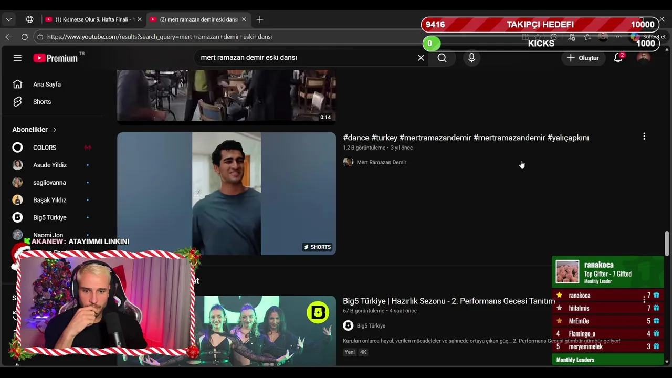Open the #dance #turkey #mertramazandemir video title
Screen dimensions: 672x378
click(x=466, y=138)
